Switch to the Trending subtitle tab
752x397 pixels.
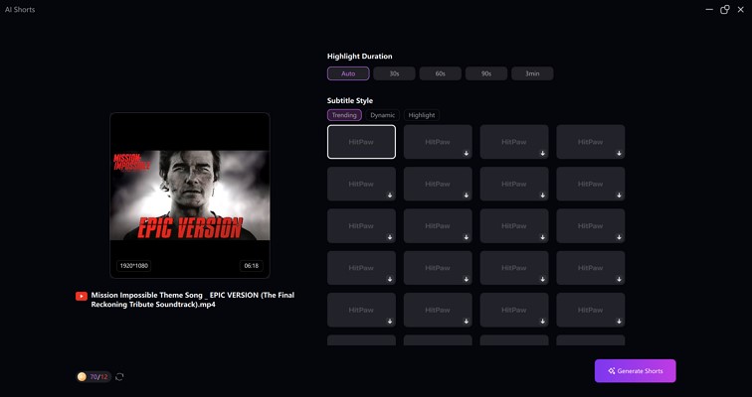point(344,115)
